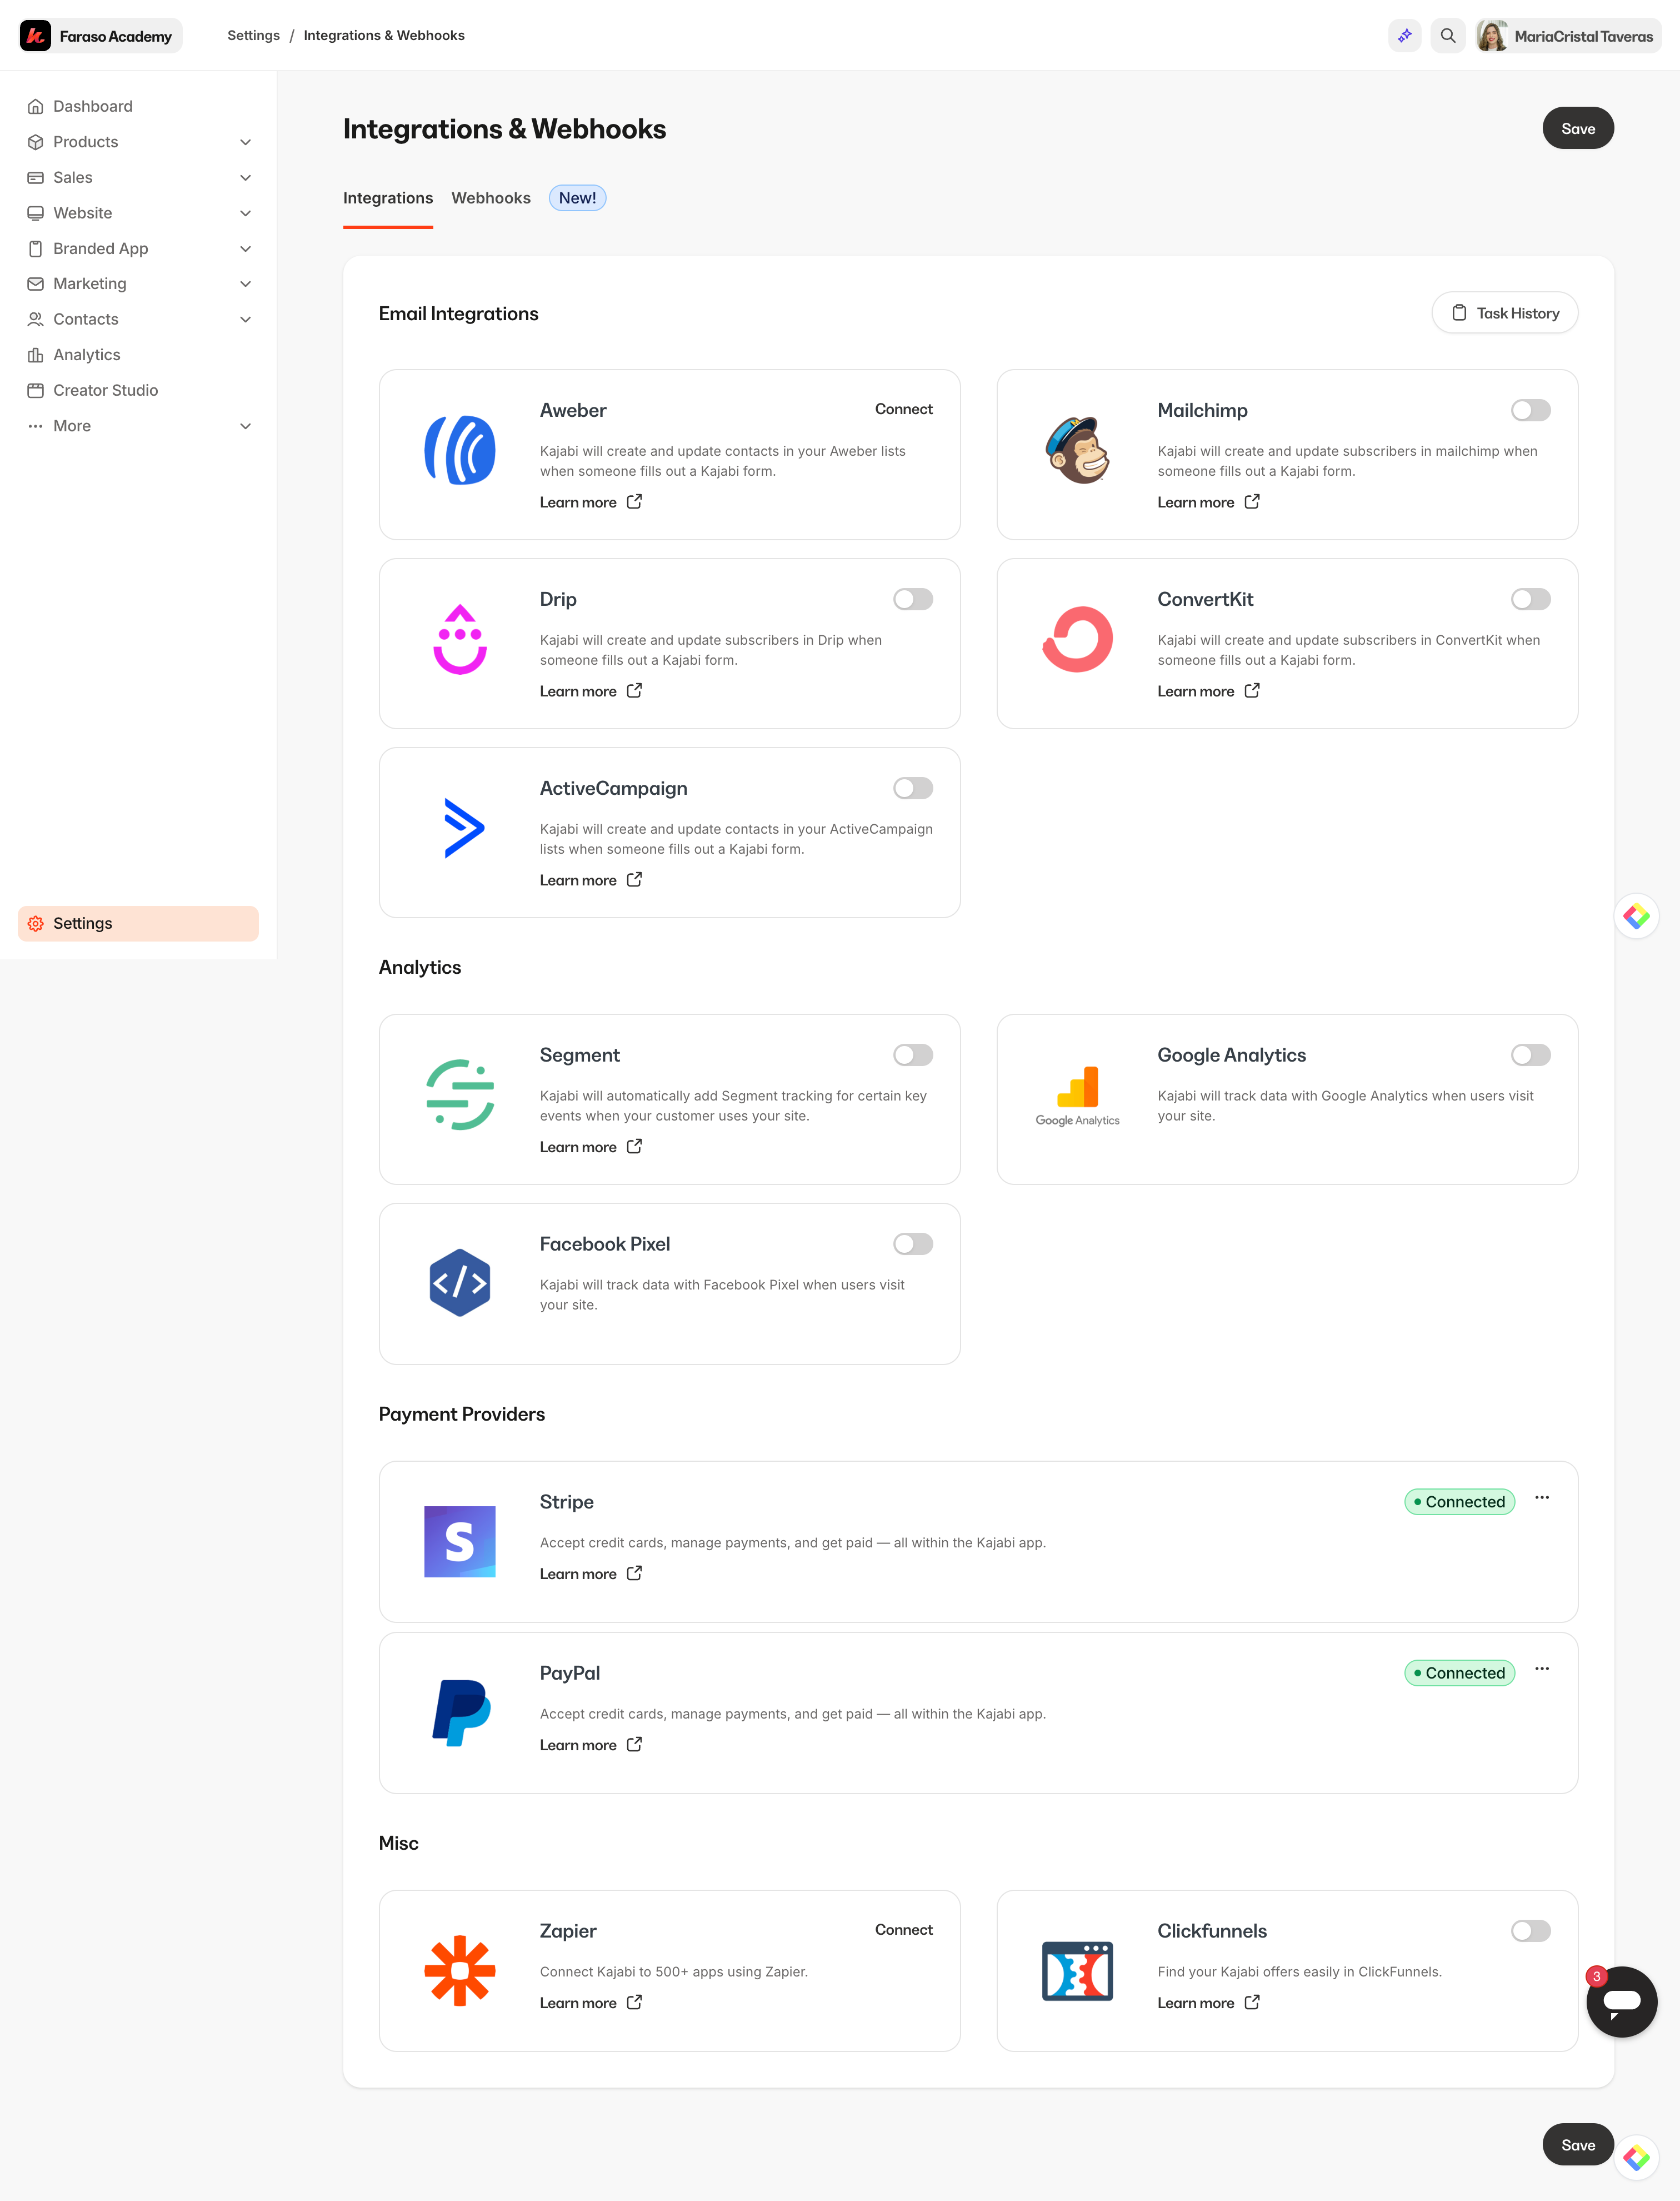Image resolution: width=1680 pixels, height=2201 pixels.
Task: Turn on the Google Analytics toggle
Action: point(1530,1054)
